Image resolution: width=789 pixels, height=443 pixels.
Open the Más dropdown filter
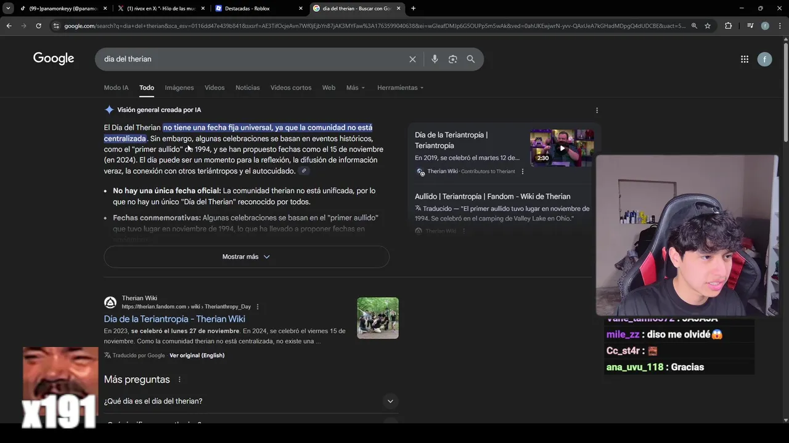click(356, 88)
